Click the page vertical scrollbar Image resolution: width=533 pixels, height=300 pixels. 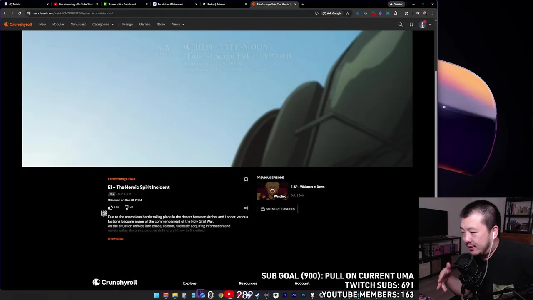436,133
